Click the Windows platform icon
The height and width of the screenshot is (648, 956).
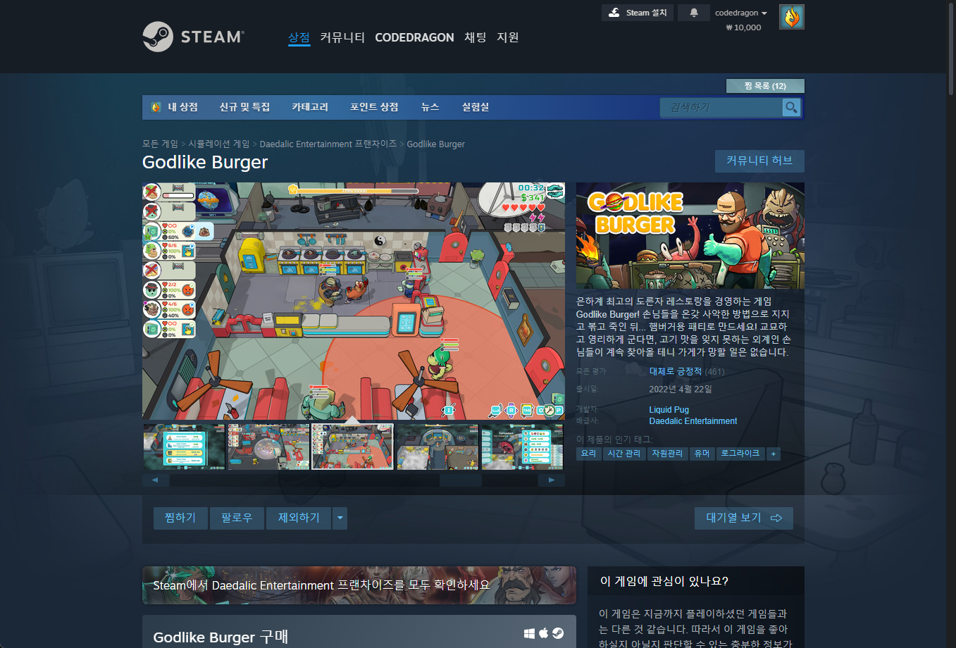530,633
